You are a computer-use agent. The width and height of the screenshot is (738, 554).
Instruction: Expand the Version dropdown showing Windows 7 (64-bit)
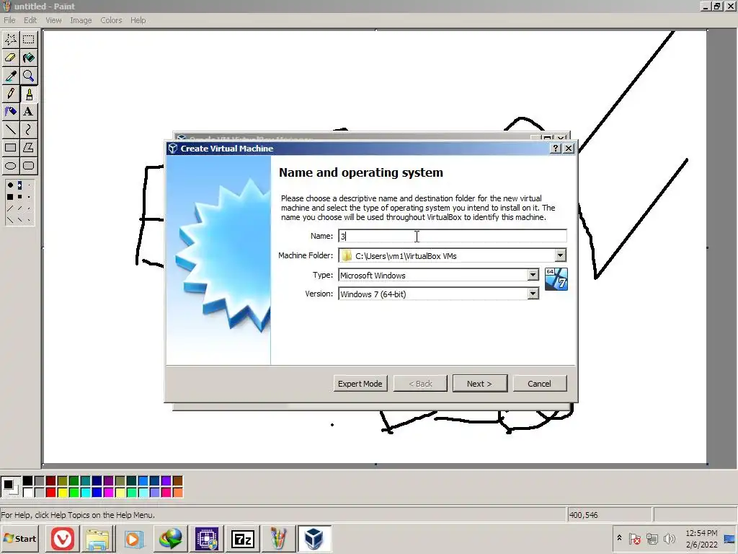tap(533, 294)
